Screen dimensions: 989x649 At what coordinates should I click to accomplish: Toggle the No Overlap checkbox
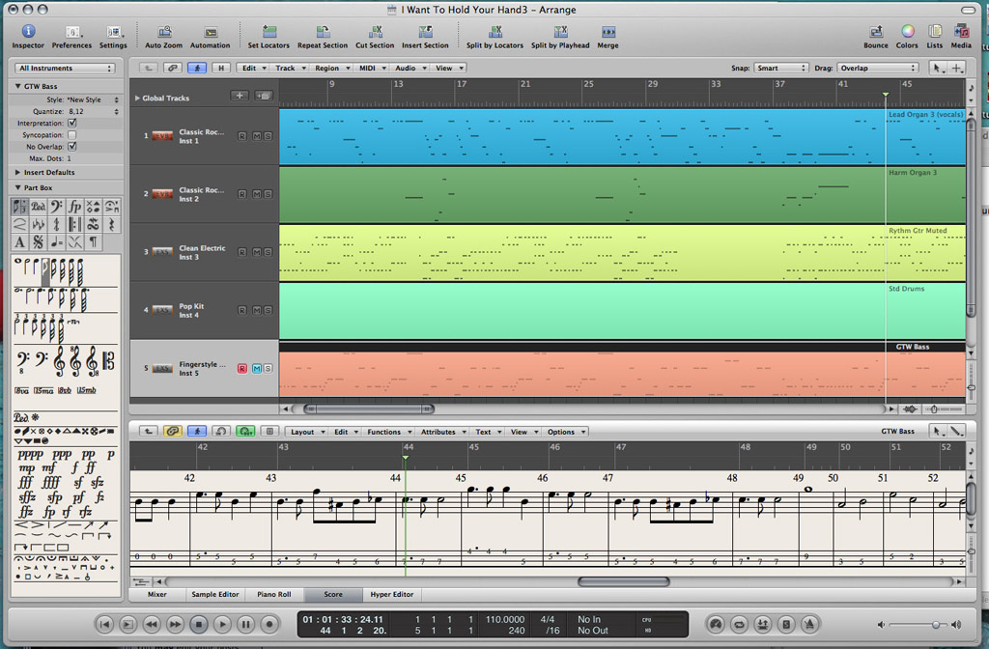[71, 147]
